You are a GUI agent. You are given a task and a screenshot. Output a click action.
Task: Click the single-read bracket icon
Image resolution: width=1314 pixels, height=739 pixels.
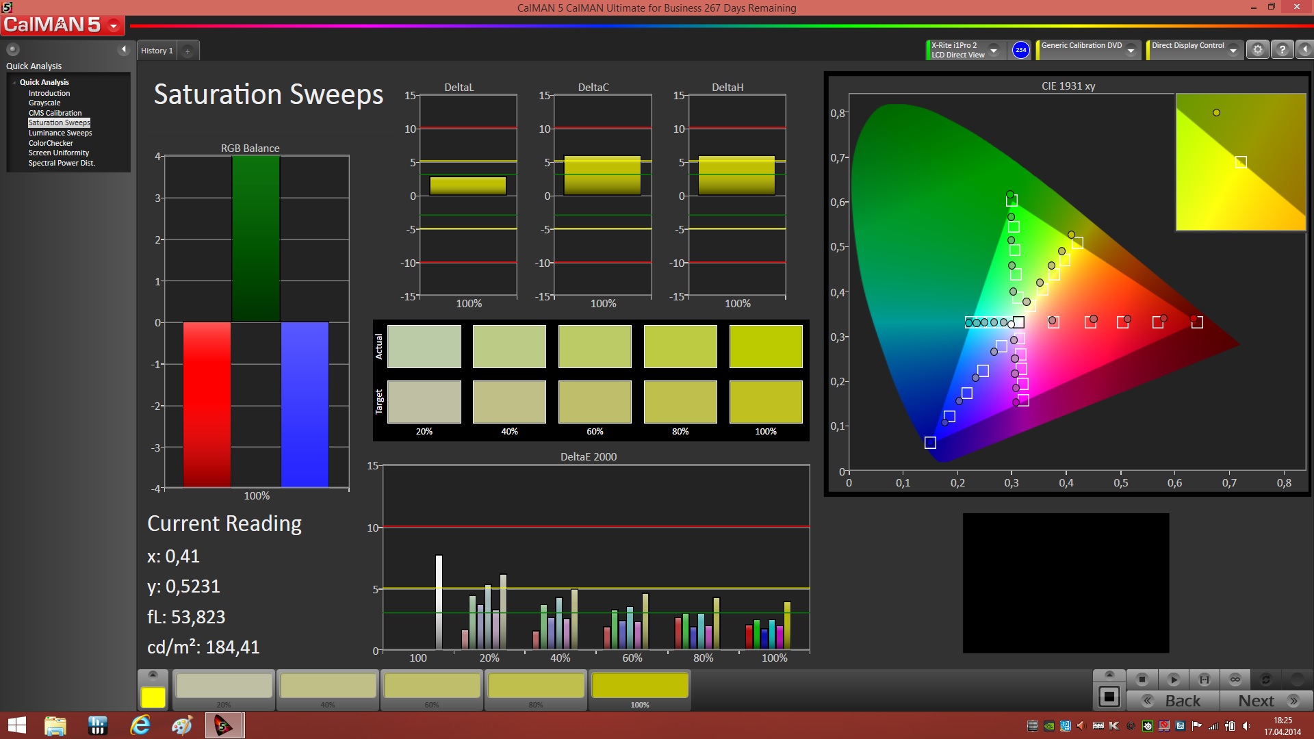coord(1204,679)
